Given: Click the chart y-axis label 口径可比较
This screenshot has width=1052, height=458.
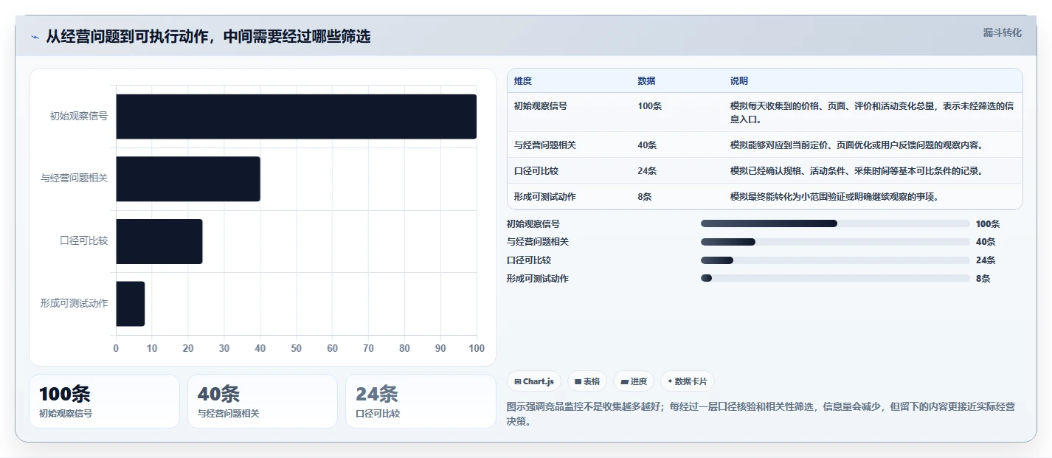Looking at the screenshot, I should click(x=84, y=240).
